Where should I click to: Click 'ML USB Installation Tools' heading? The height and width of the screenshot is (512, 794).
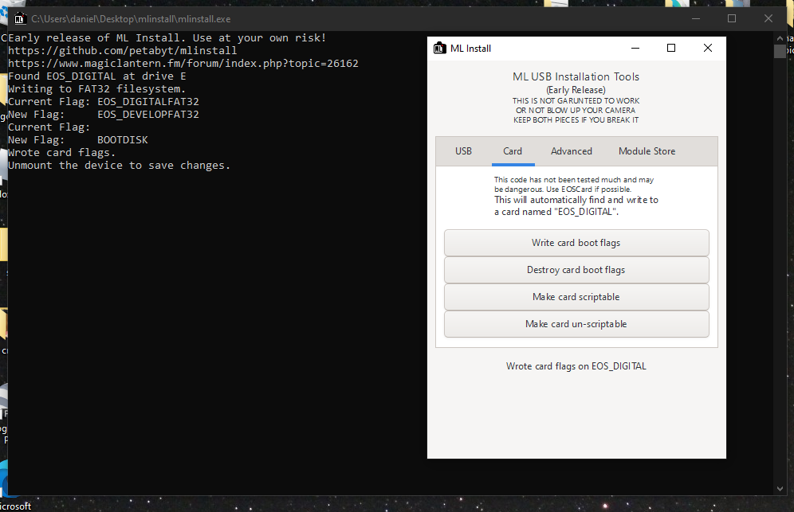[x=576, y=77]
